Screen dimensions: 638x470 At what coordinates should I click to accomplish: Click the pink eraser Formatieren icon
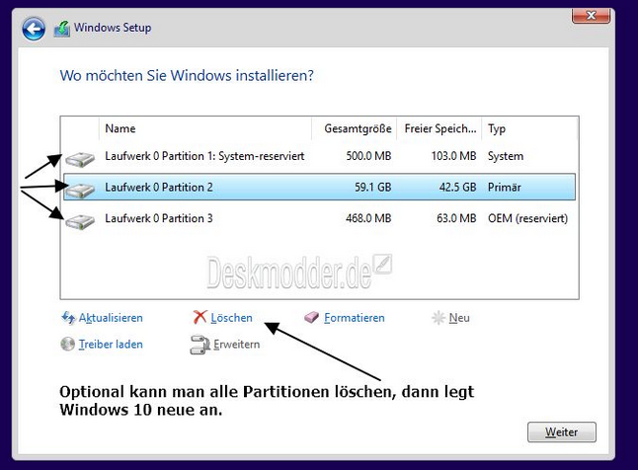tap(312, 317)
